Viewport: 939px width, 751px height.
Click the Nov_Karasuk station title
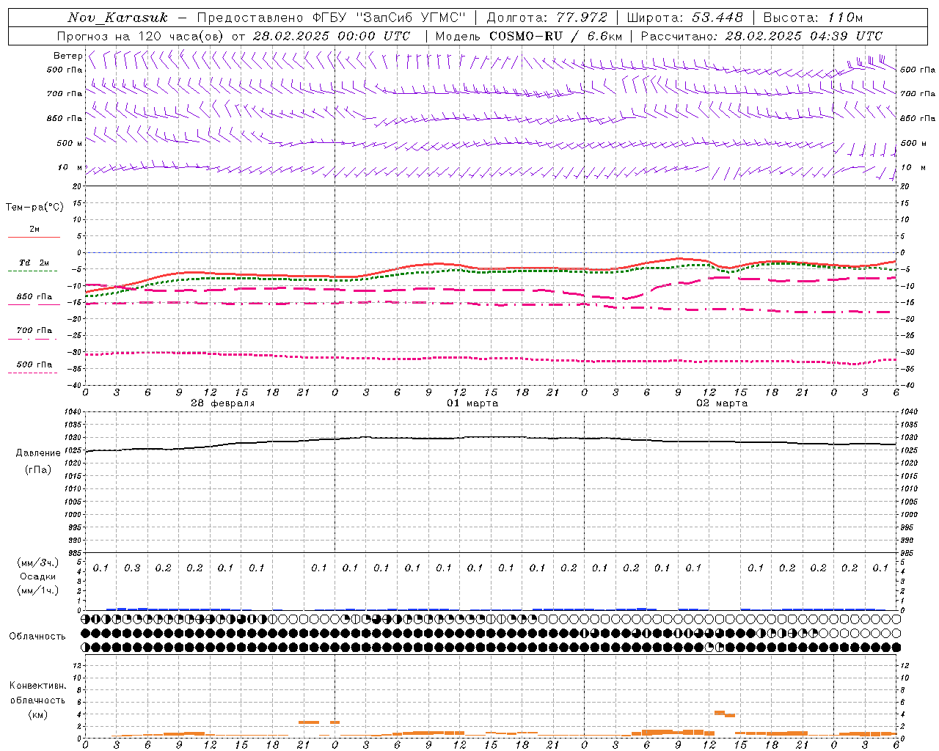pyautogui.click(x=117, y=18)
